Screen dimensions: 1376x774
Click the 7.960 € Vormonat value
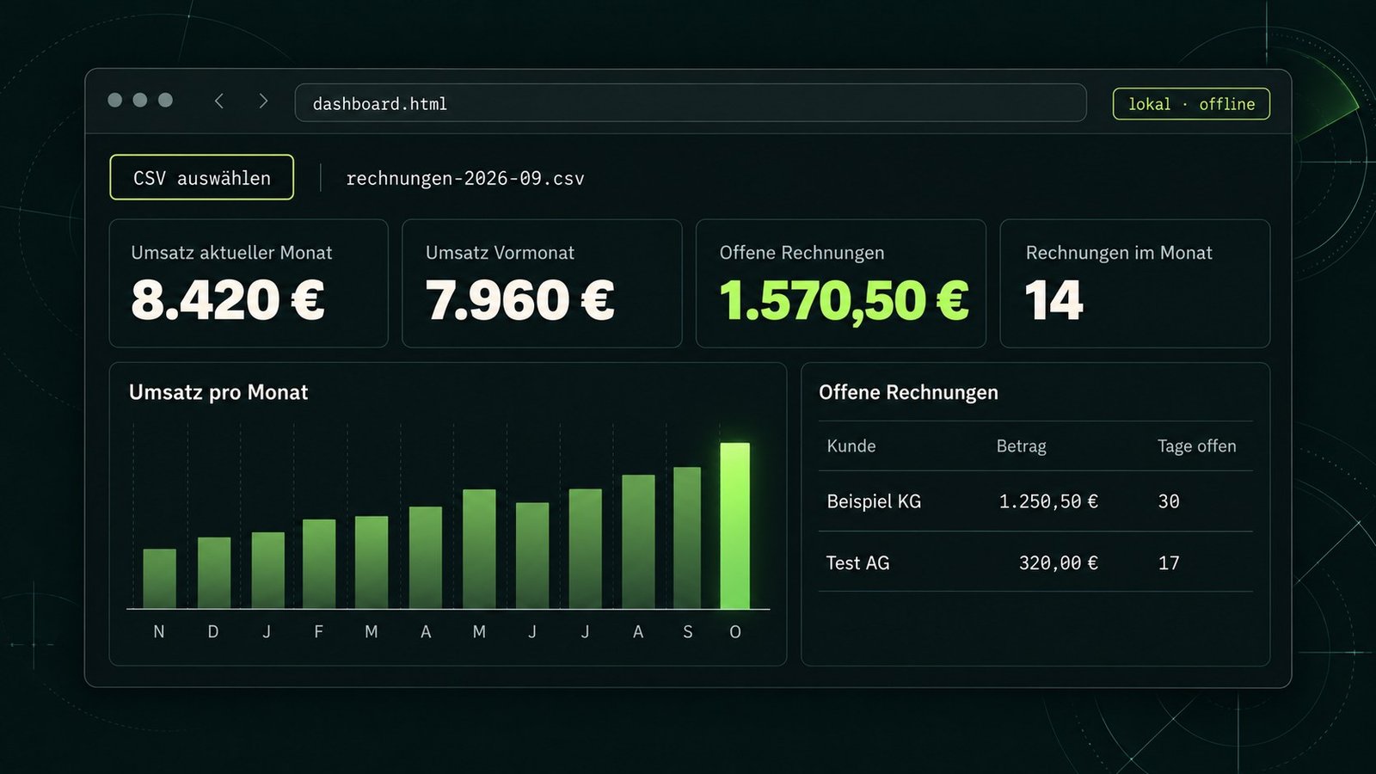pos(519,301)
